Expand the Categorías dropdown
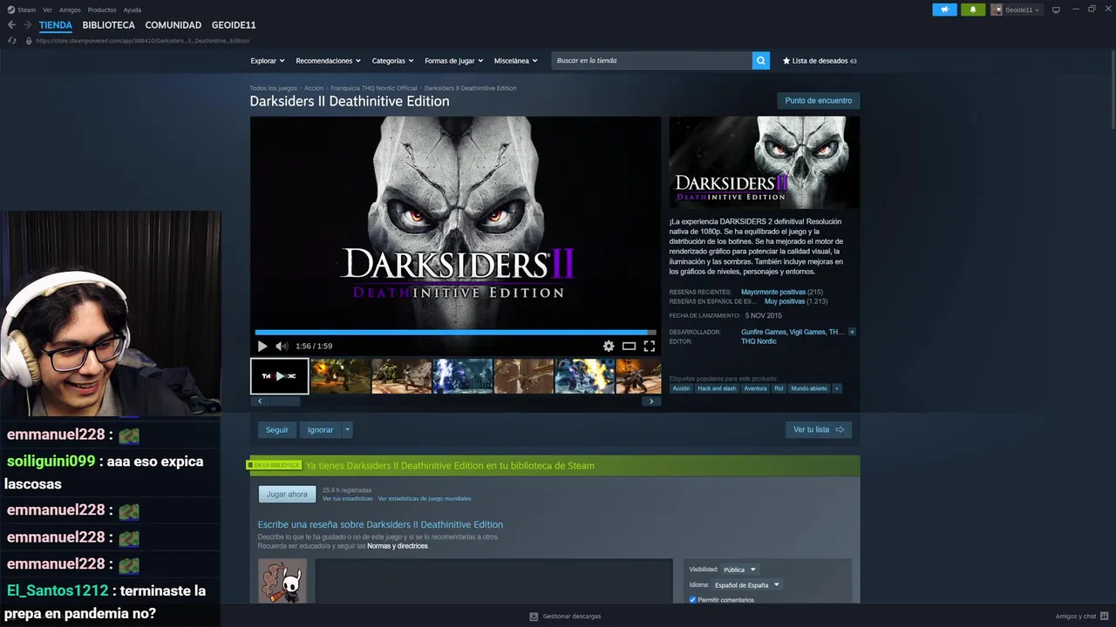The image size is (1116, 627). [392, 61]
